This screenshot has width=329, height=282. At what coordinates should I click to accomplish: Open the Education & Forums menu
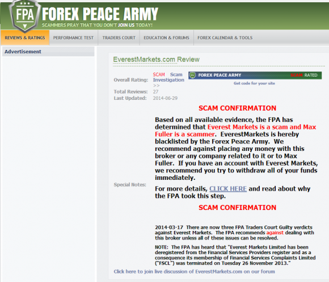166,38
